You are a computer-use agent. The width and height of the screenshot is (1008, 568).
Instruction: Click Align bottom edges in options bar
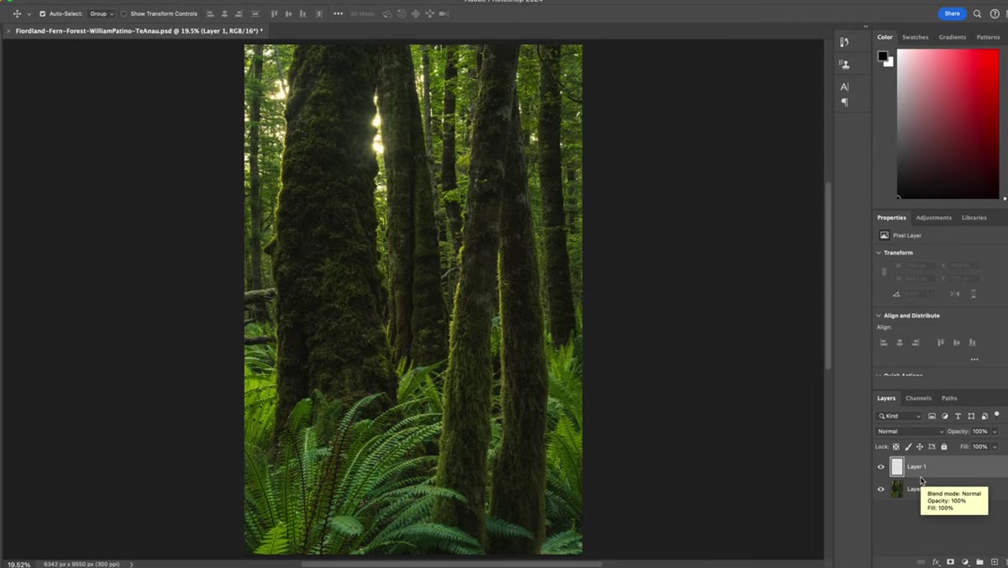click(303, 13)
